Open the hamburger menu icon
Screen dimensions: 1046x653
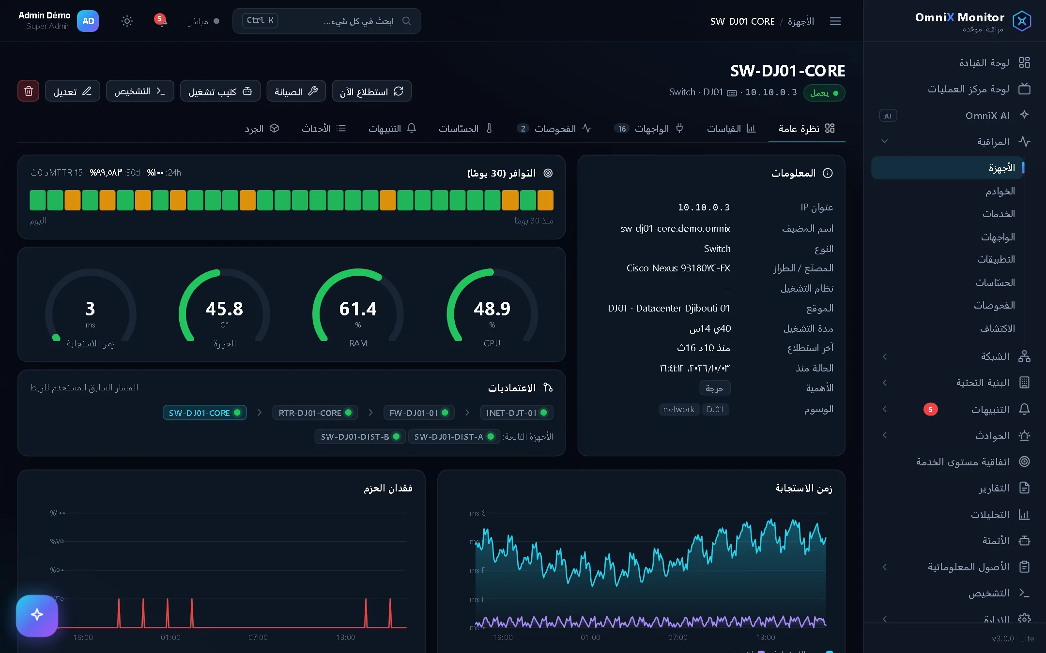coord(835,21)
